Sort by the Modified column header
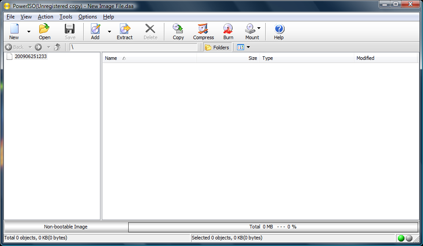Screen dimensions: 423x246 (386, 58)
